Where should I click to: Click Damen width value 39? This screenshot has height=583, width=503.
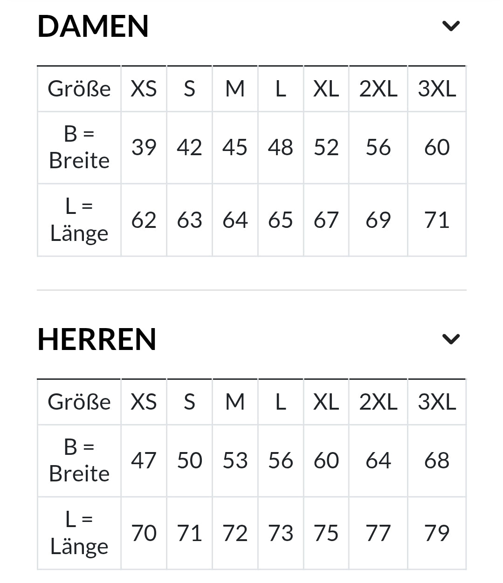144,147
